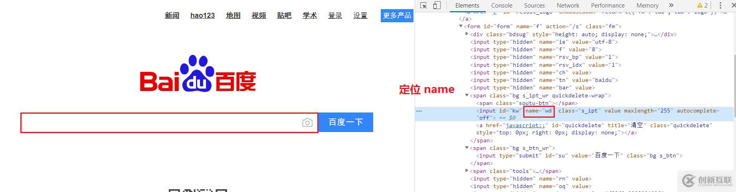The width and height of the screenshot is (736, 192).
Task: Open the 地图 link
Action: (x=233, y=16)
